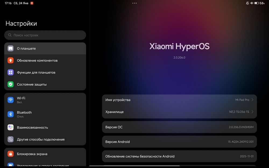Tap Обновление системы безопасности Android row
Viewport: 269px width, 168px height.
tap(179, 156)
